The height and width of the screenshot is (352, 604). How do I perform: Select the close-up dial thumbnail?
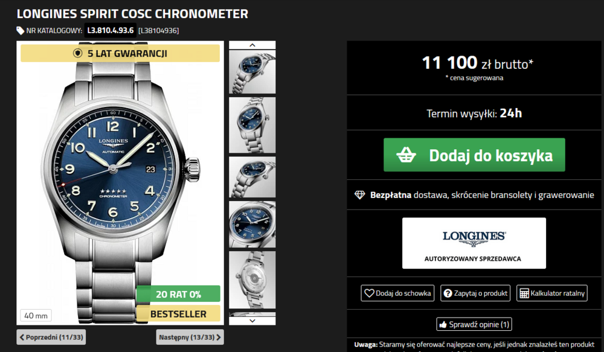click(252, 224)
